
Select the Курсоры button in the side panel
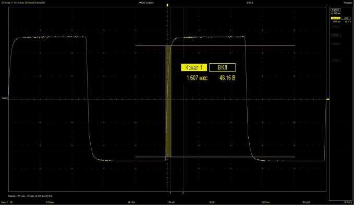click(335, 10)
